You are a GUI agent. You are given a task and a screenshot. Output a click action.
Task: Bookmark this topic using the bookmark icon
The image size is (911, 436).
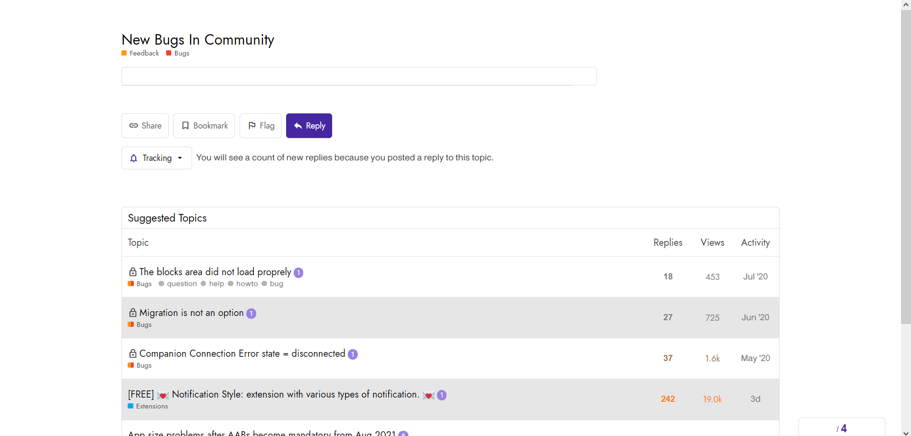click(204, 126)
